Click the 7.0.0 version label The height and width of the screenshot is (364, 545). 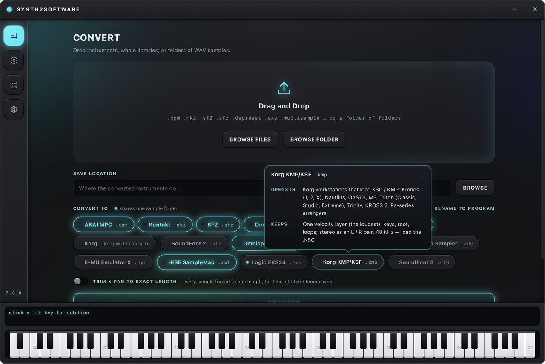point(14,293)
